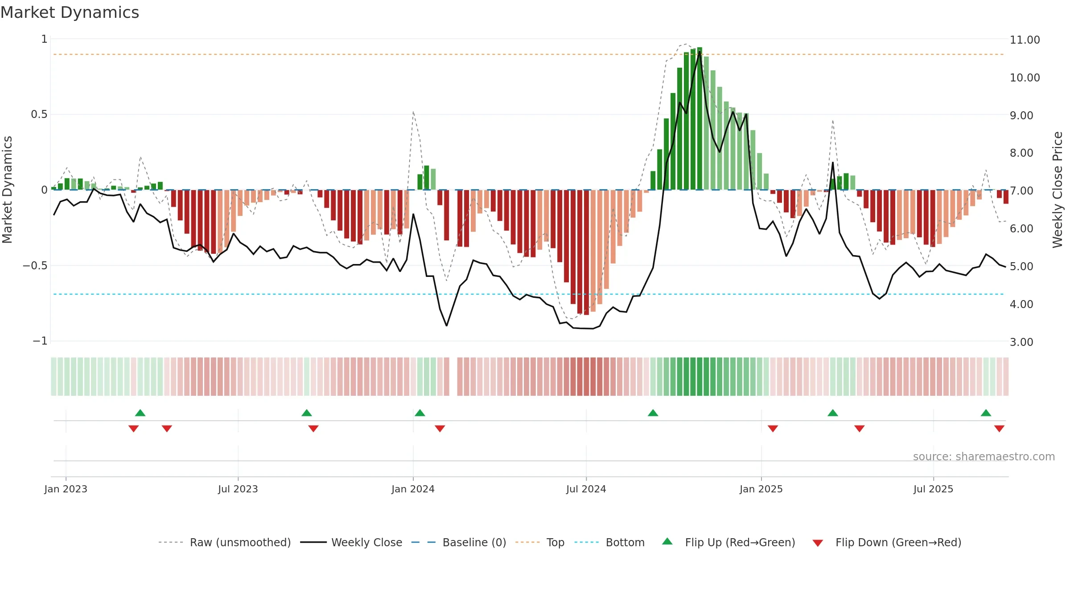Click the −0.5 left axis label

pyautogui.click(x=35, y=266)
